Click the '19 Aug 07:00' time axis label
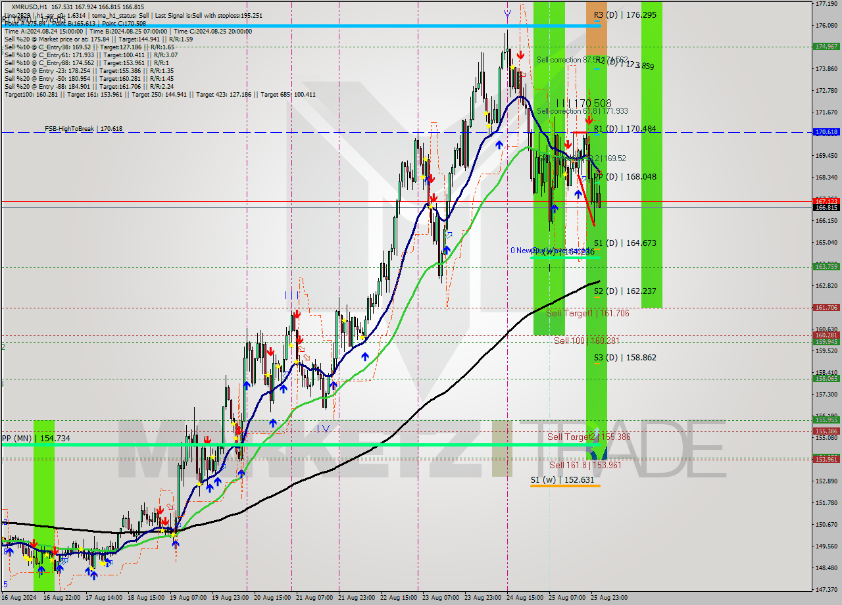This screenshot has width=842, height=605. click(x=187, y=598)
